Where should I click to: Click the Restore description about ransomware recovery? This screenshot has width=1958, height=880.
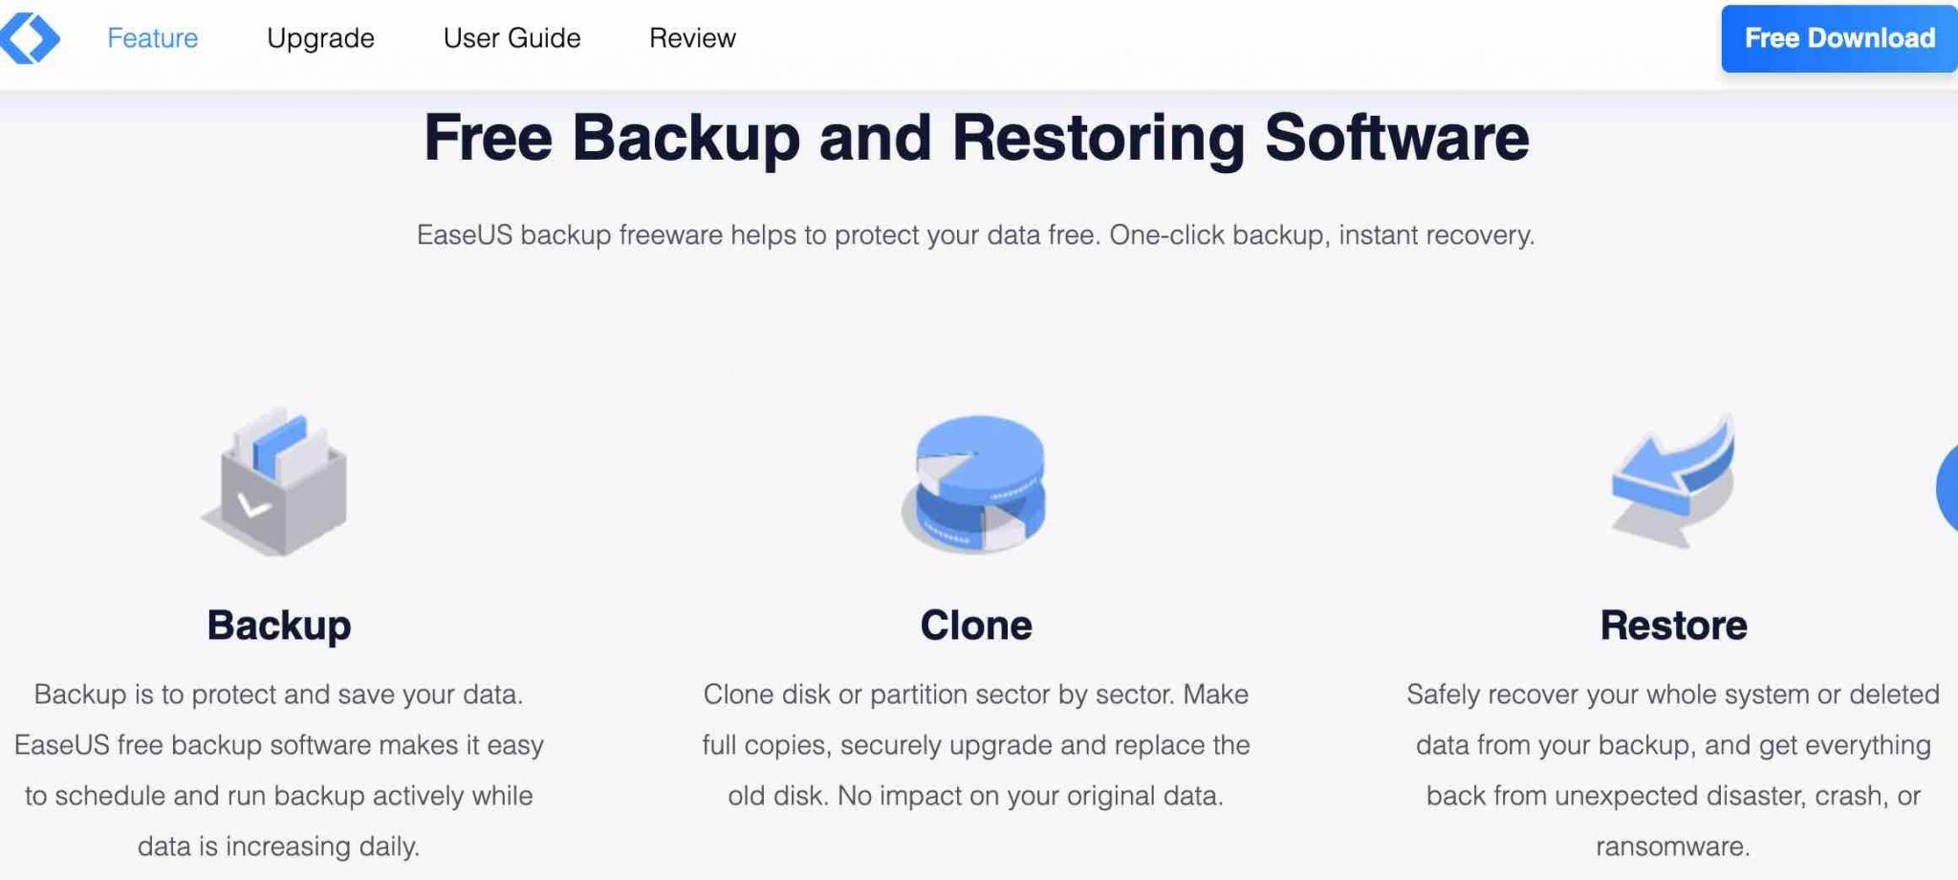pyautogui.click(x=1673, y=770)
